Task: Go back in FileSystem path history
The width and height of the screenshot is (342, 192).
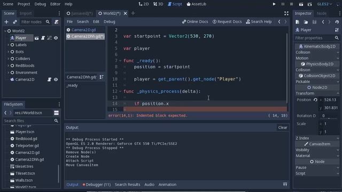Action: click(5, 113)
